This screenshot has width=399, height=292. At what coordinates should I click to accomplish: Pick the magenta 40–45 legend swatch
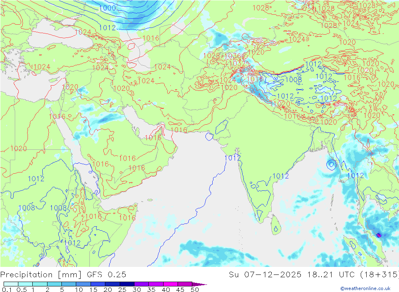coord(170,284)
